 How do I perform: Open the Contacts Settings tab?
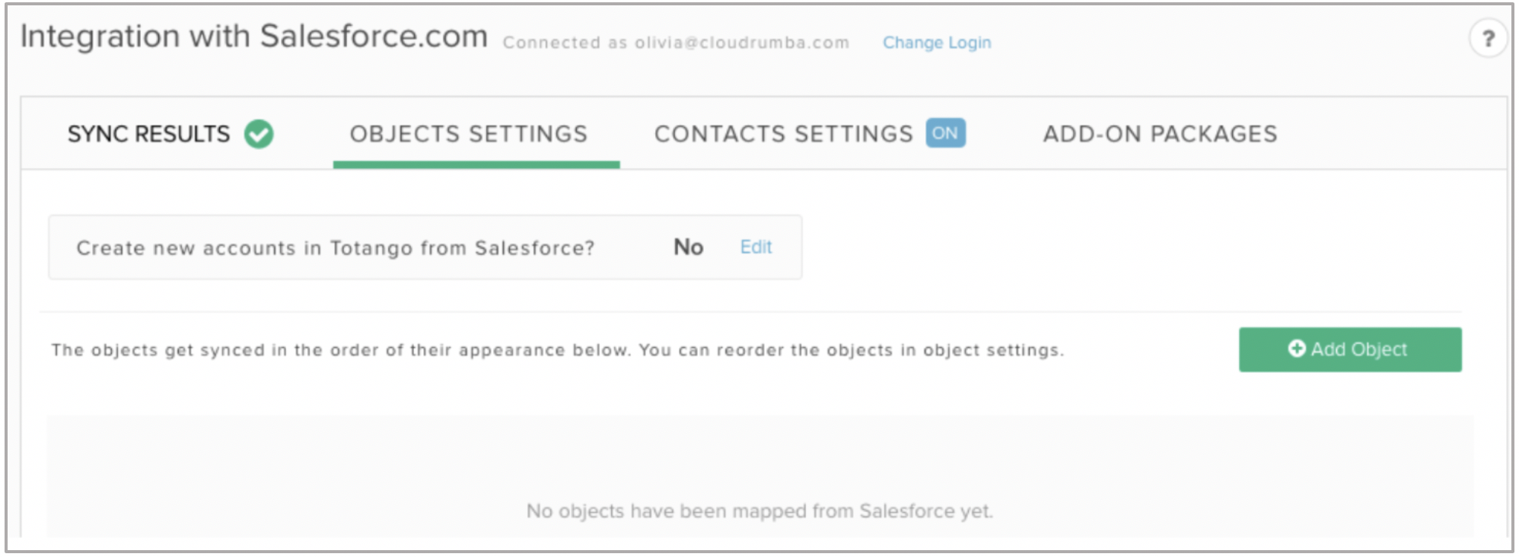(784, 134)
